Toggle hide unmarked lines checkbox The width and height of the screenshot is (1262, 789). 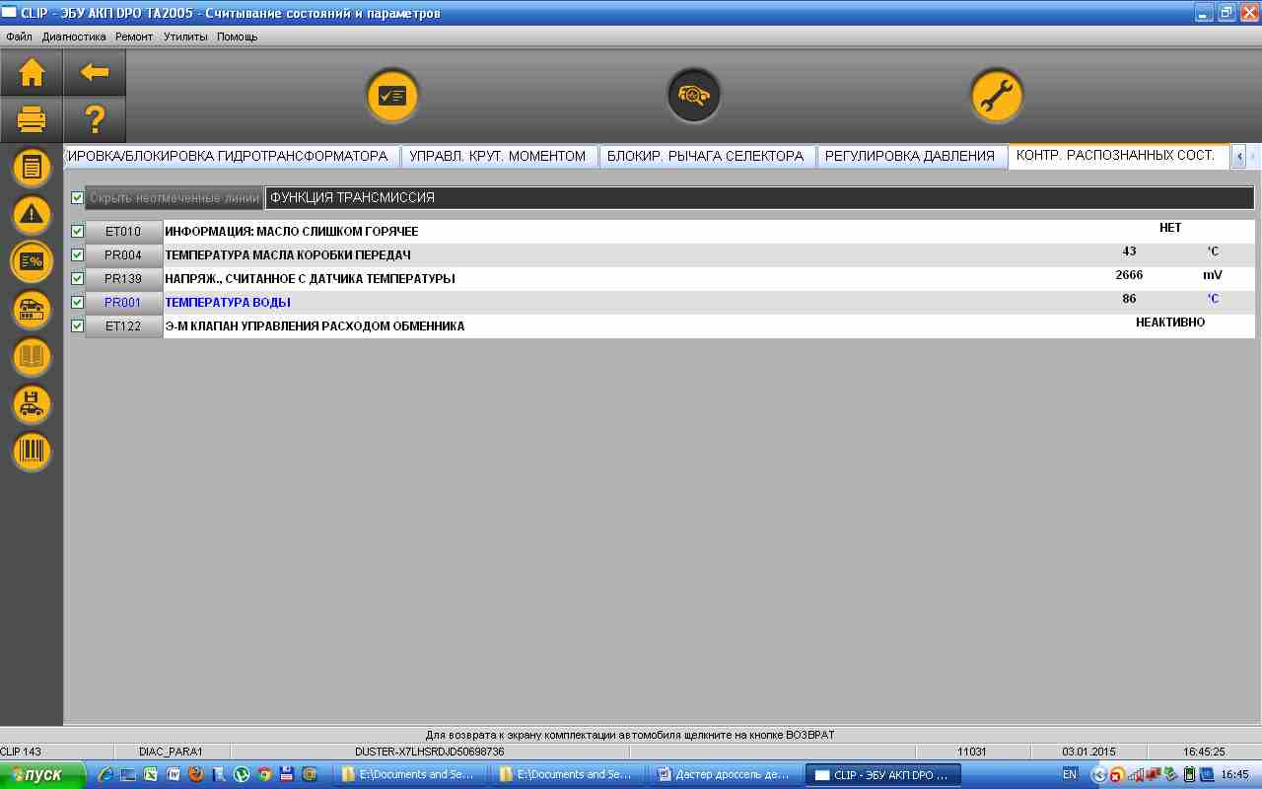click(78, 198)
